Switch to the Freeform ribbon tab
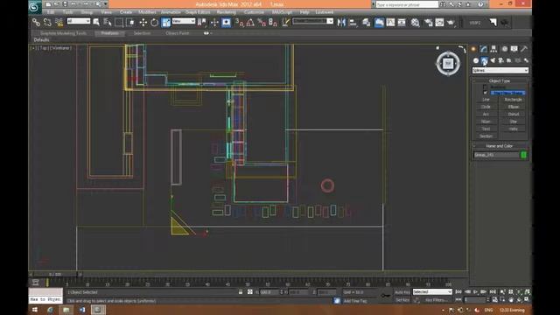Viewport: 560px width, 315px height. click(109, 33)
